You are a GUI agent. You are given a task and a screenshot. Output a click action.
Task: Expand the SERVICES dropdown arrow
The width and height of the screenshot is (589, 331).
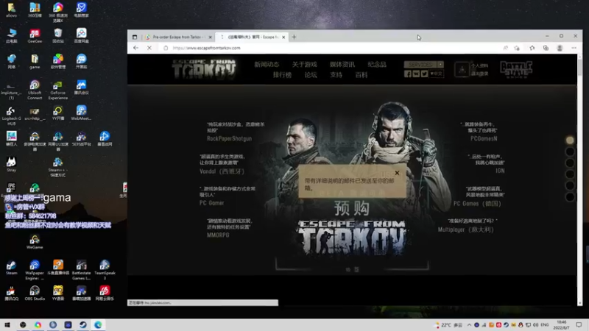point(440,65)
